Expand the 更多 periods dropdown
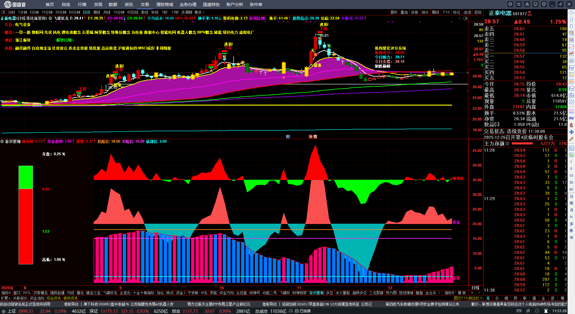 point(199,12)
